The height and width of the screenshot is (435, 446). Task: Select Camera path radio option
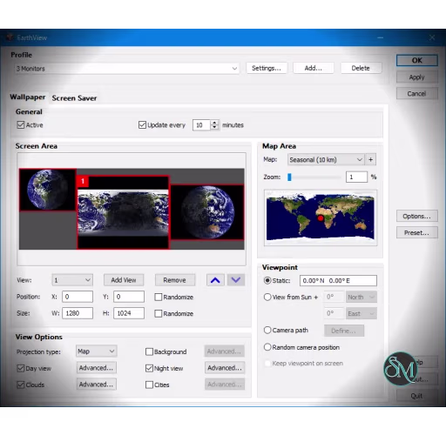(267, 330)
